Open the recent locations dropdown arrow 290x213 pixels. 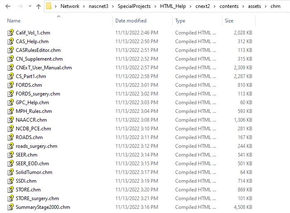[x=30, y=7]
